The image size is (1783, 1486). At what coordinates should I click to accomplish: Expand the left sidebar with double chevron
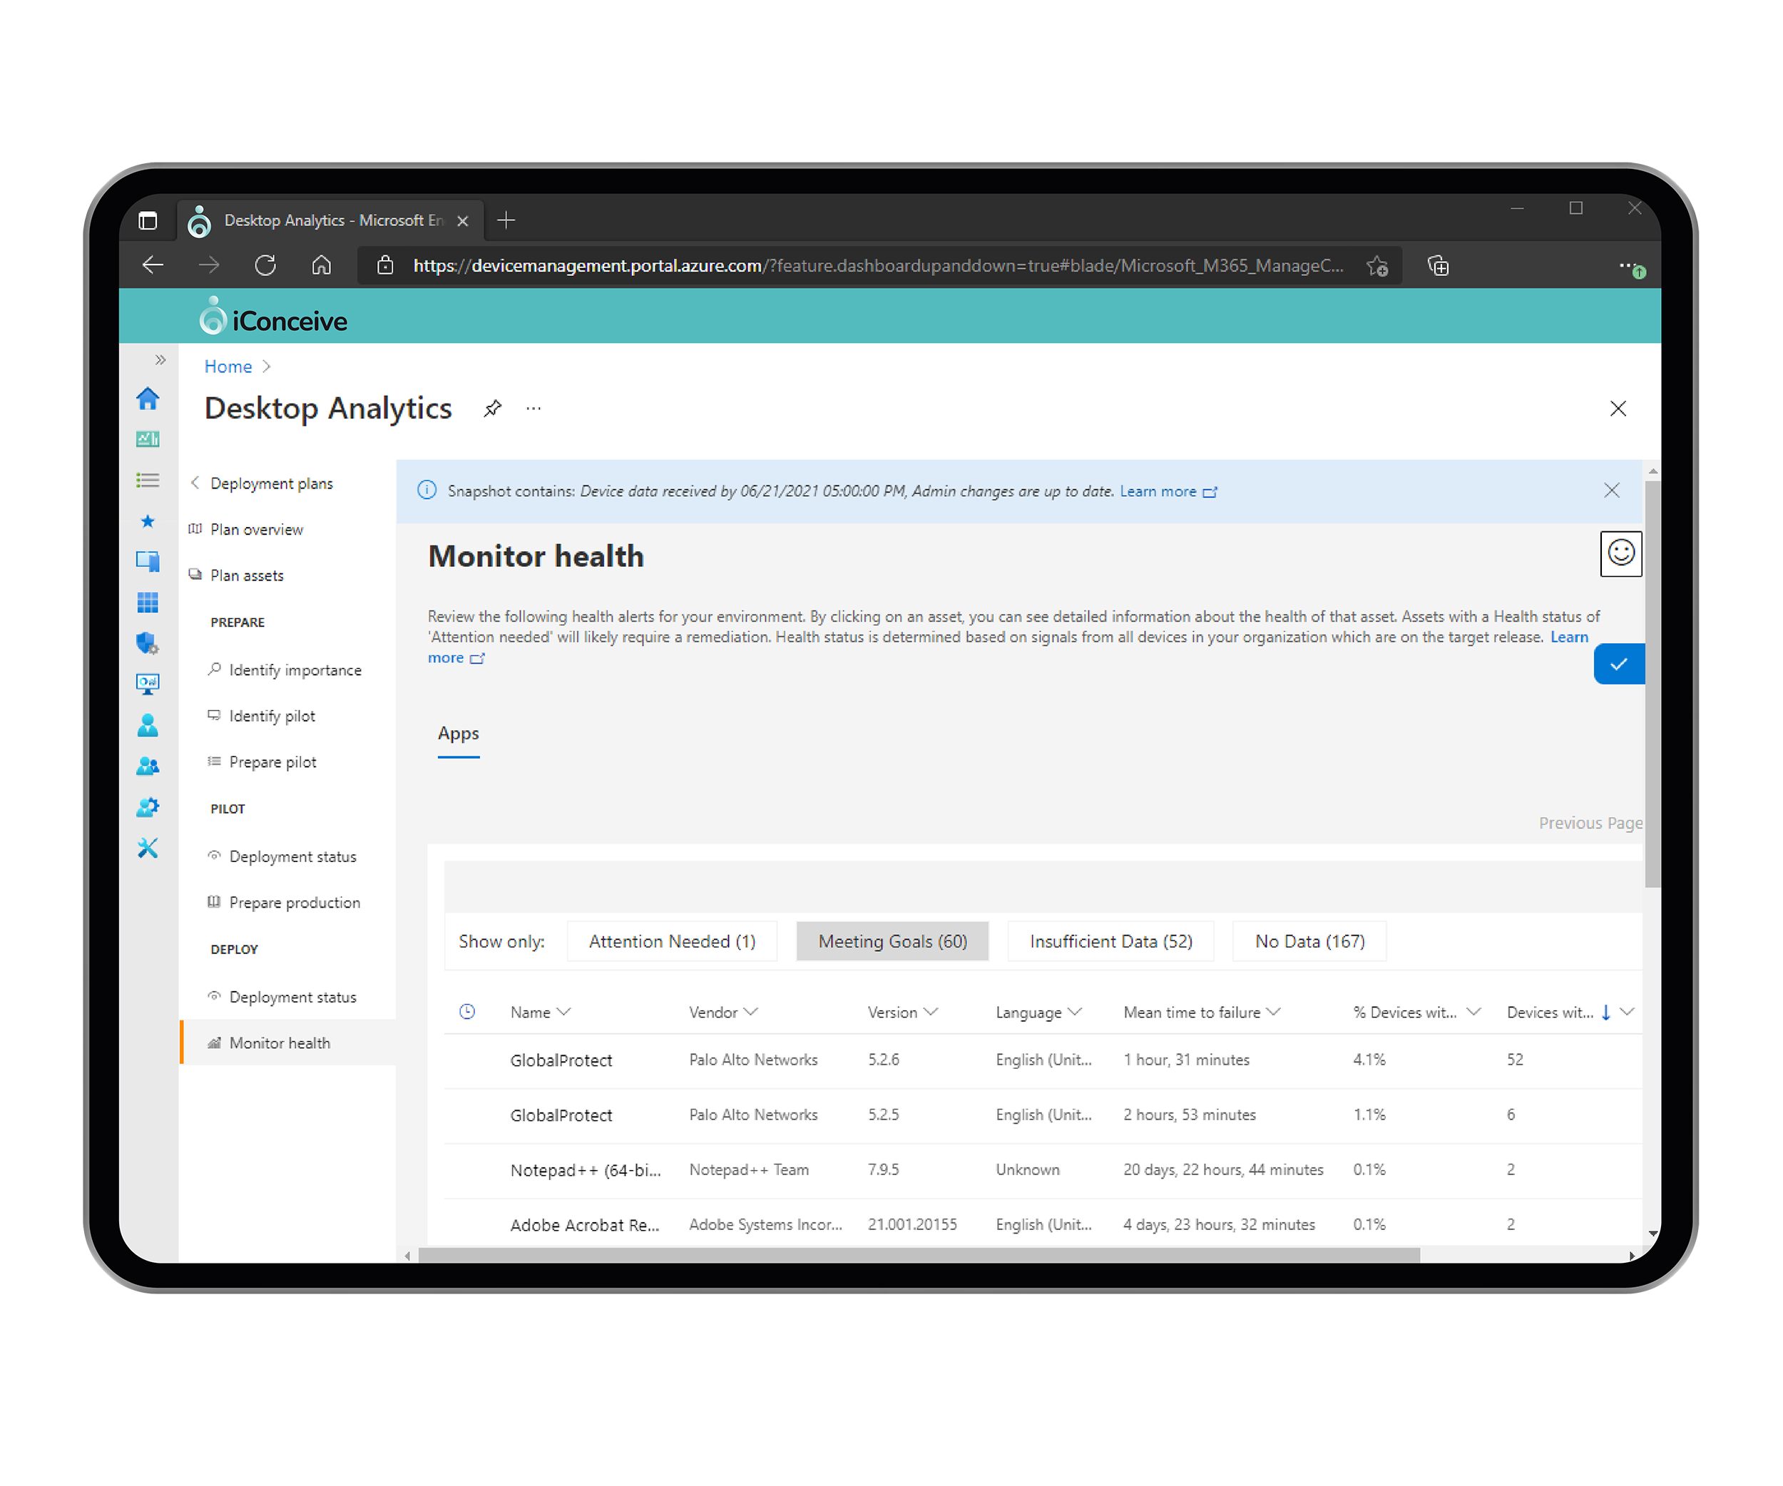(x=160, y=360)
